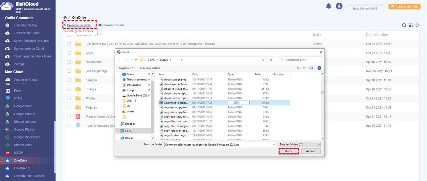The width and height of the screenshot is (427, 181).
Task: Select Google Drive 2 in sidebar
Action: click(24, 114)
